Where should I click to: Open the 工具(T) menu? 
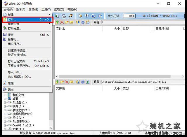point(46,9)
